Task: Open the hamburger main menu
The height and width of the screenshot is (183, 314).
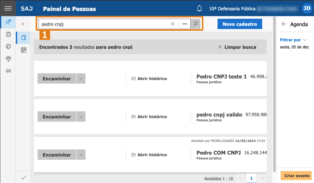Action: (x=8, y=9)
